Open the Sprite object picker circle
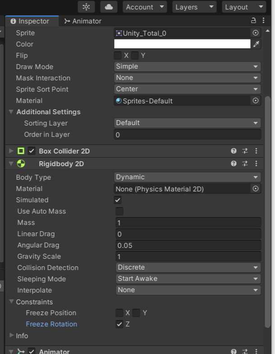The width and height of the screenshot is (275, 354). point(255,33)
